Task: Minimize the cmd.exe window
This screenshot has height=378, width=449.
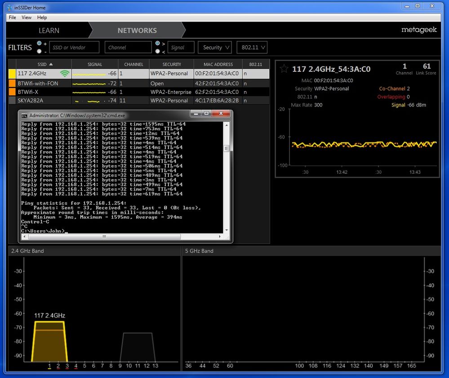Action: [x=196, y=114]
